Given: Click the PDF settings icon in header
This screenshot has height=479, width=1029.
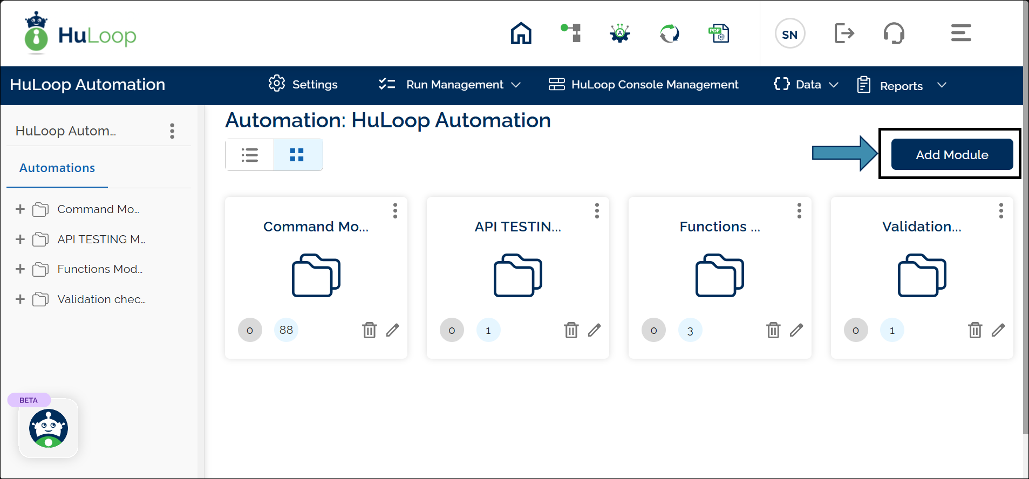Looking at the screenshot, I should pos(718,33).
